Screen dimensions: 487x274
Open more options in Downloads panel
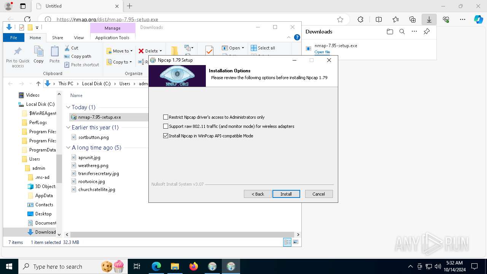[x=414, y=32]
